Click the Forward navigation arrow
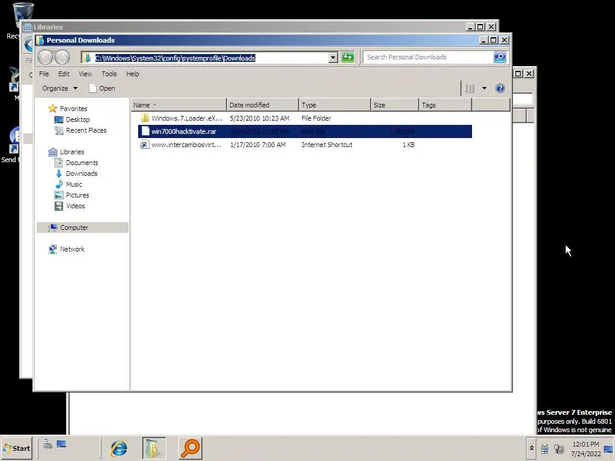This screenshot has height=461, width=615. [x=62, y=58]
